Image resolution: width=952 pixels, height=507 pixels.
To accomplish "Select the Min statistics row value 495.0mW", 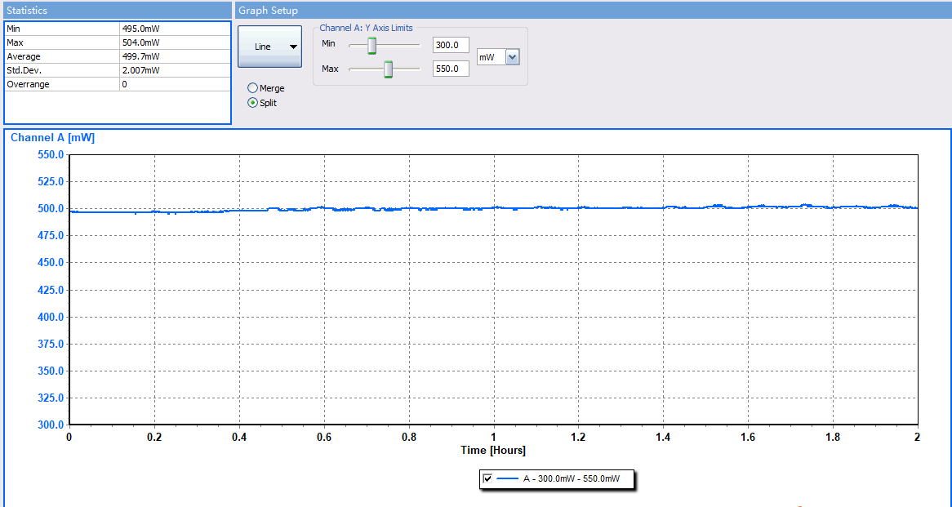I will (x=140, y=29).
